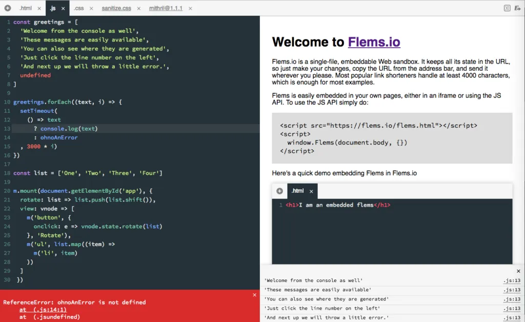The width and height of the screenshot is (525, 322).
Task: Click the add file plus icon
Action: coord(8,8)
